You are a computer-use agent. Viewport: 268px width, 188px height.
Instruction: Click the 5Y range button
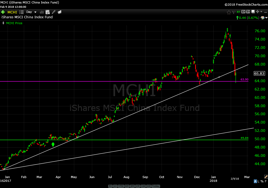pyautogui.click(x=110, y=186)
